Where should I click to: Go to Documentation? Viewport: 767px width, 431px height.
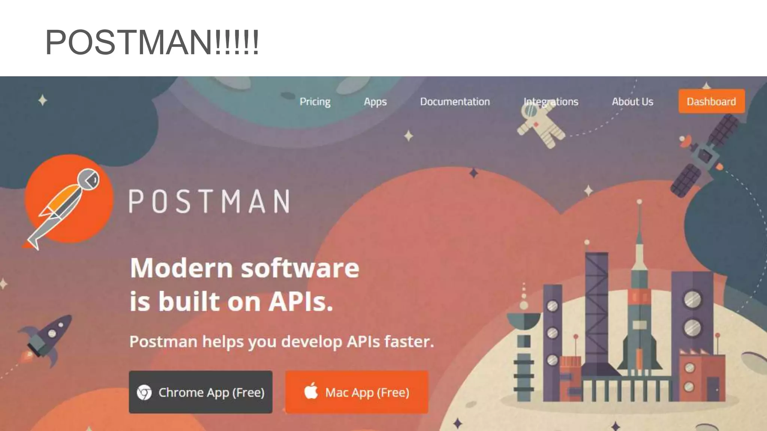click(455, 101)
